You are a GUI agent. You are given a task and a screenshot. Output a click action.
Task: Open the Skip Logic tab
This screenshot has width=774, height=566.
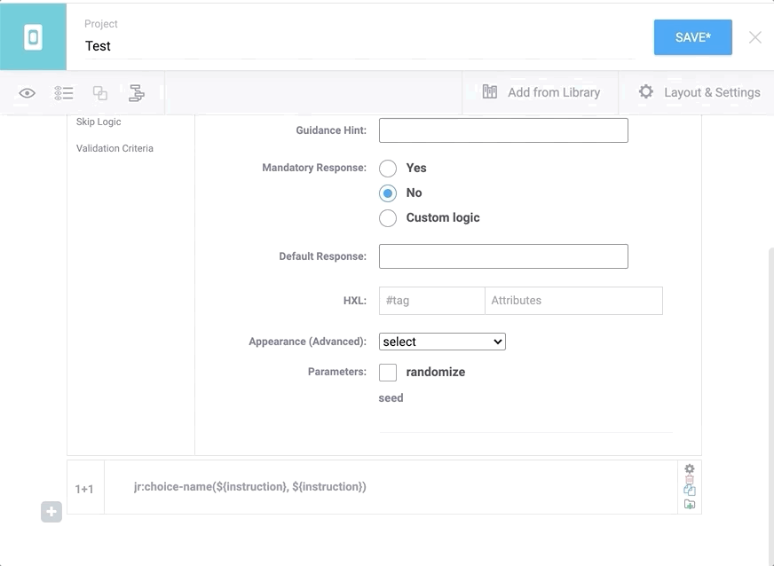tap(99, 122)
